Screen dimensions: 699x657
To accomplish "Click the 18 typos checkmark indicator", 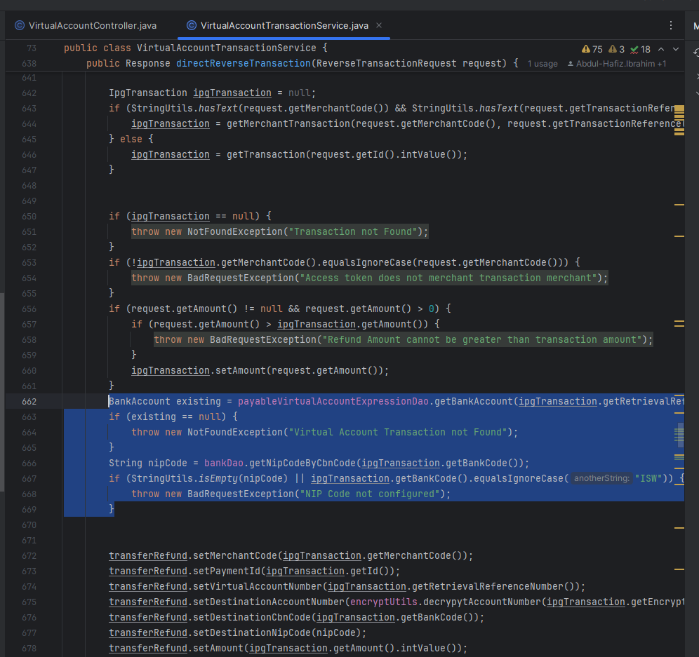I will tap(640, 49).
